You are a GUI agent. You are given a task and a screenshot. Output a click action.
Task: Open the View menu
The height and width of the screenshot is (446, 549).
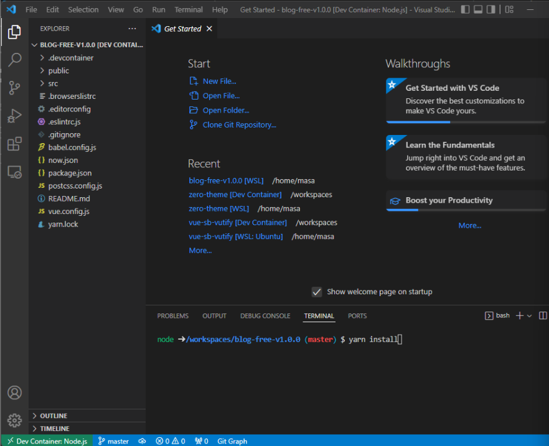click(x=116, y=9)
